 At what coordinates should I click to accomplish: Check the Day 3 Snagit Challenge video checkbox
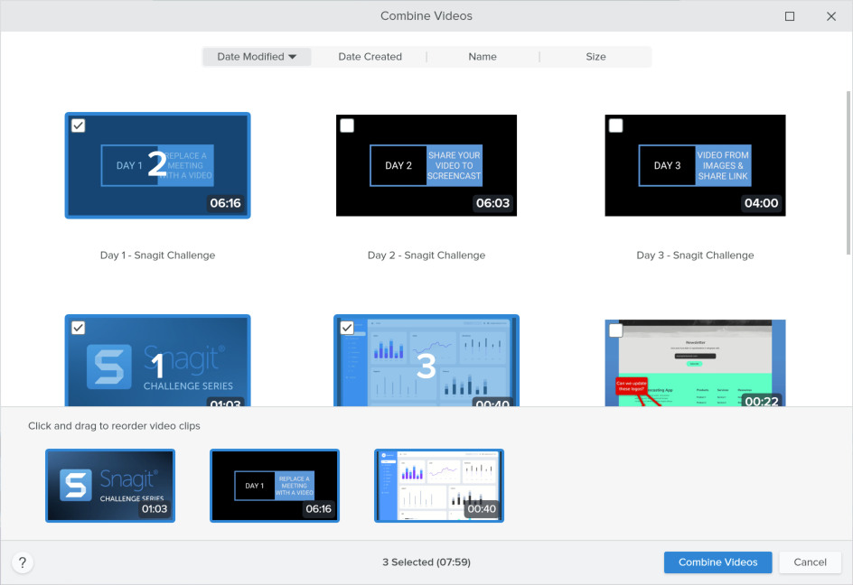[x=616, y=125]
